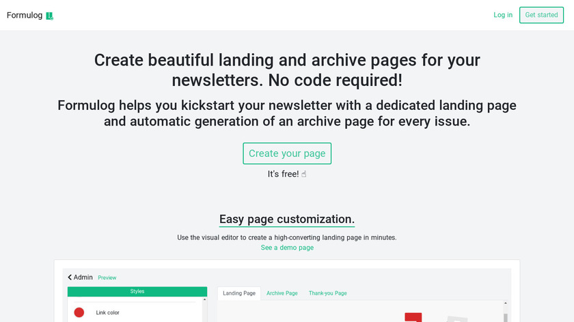The width and height of the screenshot is (574, 322).
Task: Click the Formulog brand name
Action: click(25, 15)
